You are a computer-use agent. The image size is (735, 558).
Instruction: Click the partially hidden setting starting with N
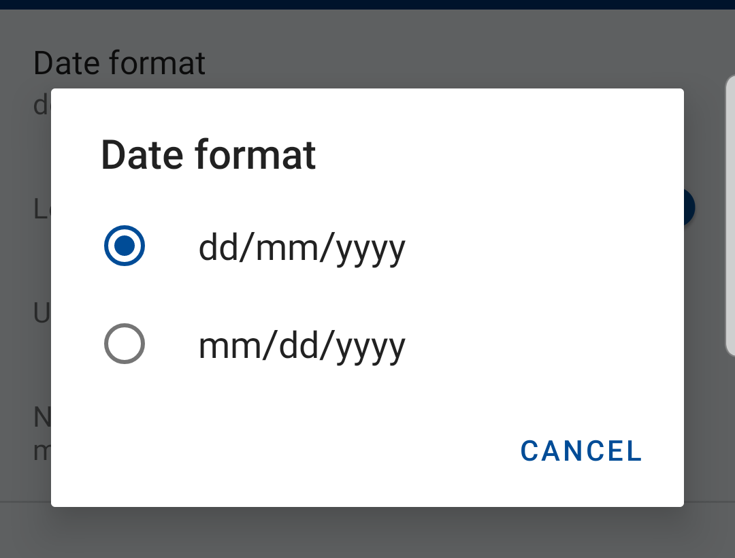(42, 416)
